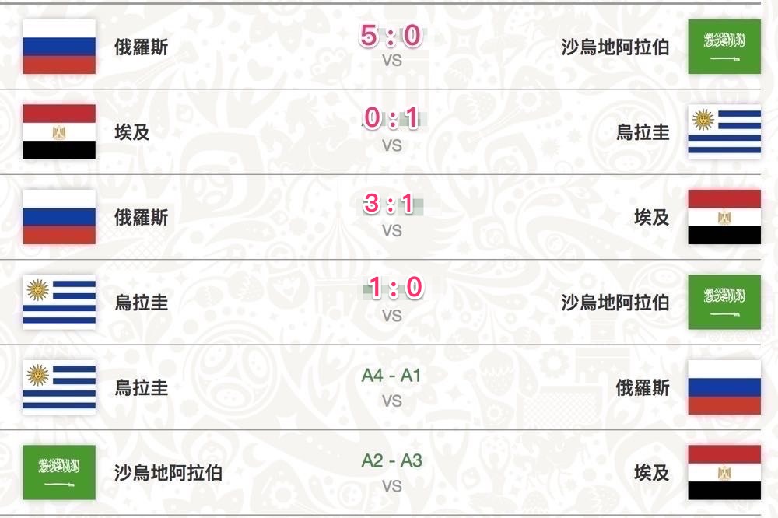Click the A2 - A3 match label
Image resolution: width=778 pixels, height=518 pixels.
coord(391,460)
